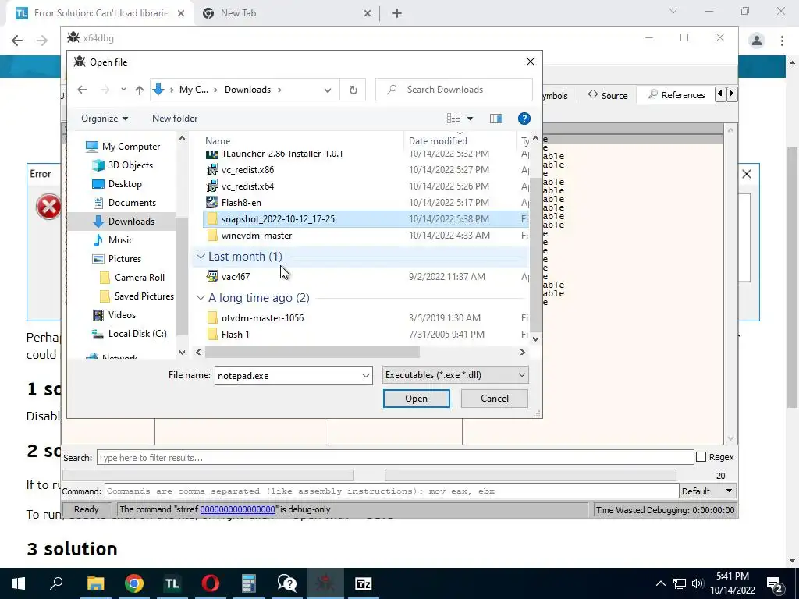Image resolution: width=799 pixels, height=599 pixels.
Task: Open the Default command type dropdown
Action: (x=708, y=491)
